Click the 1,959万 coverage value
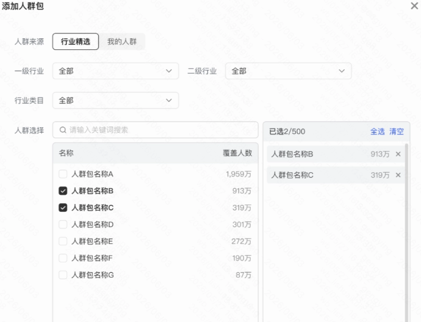The width and height of the screenshot is (421, 322). pos(239,174)
